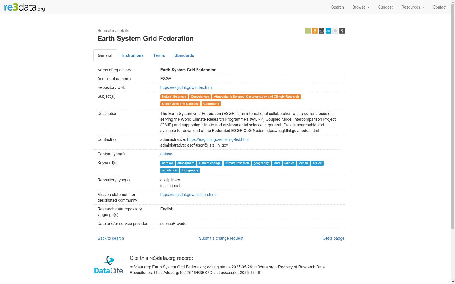455x284 pixels.
Task: Click the green info badge icon
Action: point(308,31)
